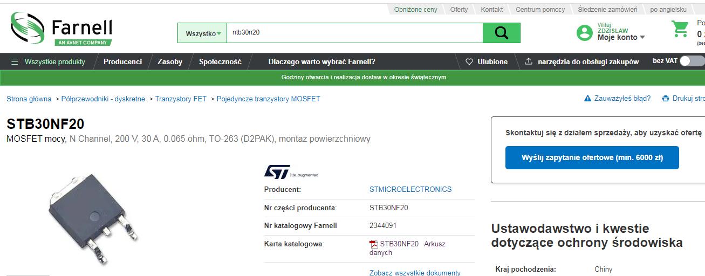Open the Kontakt top link
Viewport: 705px width, 276px height.
click(492, 10)
